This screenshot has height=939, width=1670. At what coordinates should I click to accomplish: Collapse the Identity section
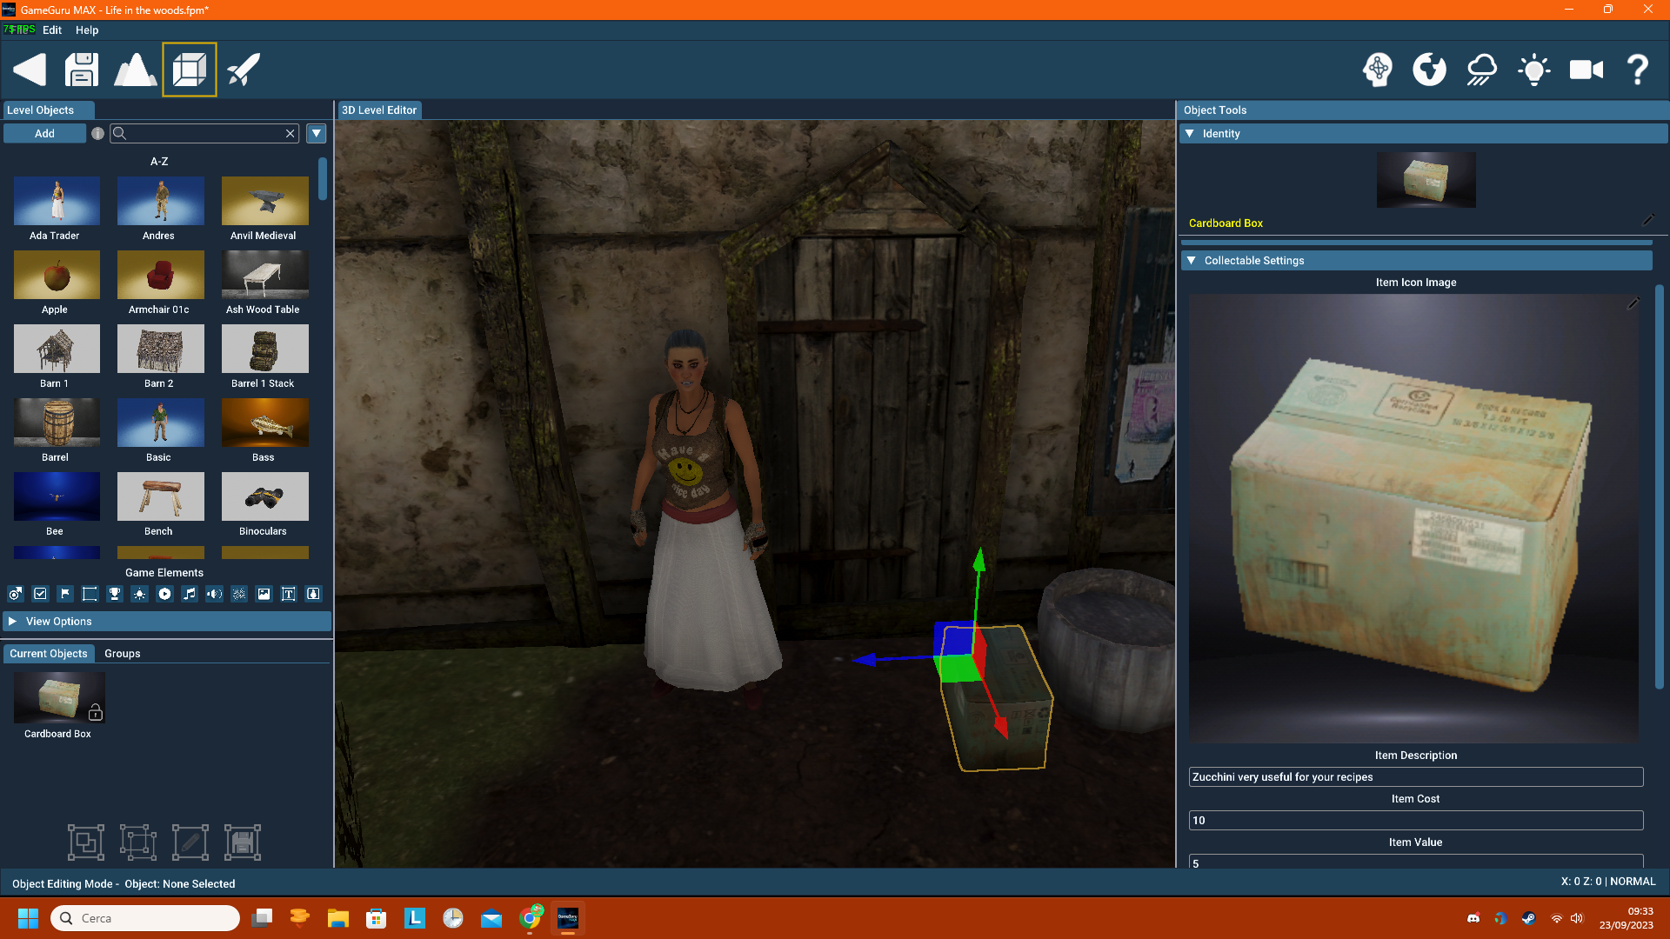point(1192,133)
